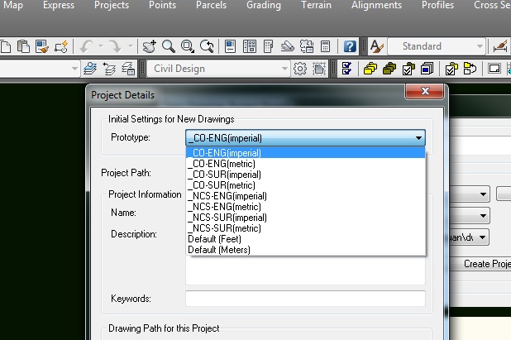Click the blue checklist icon
The image size is (511, 340).
346,69
